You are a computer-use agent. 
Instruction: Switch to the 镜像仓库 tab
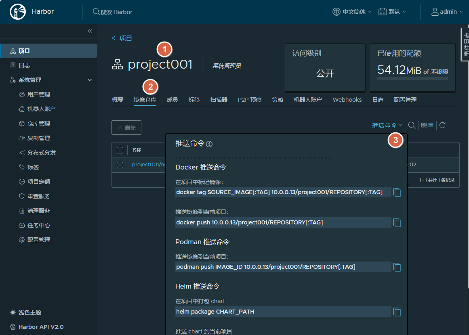click(x=145, y=100)
